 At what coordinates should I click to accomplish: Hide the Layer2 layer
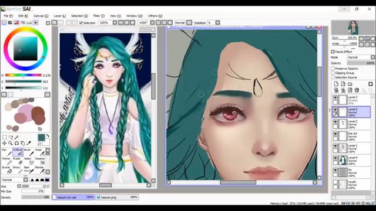[335, 122]
